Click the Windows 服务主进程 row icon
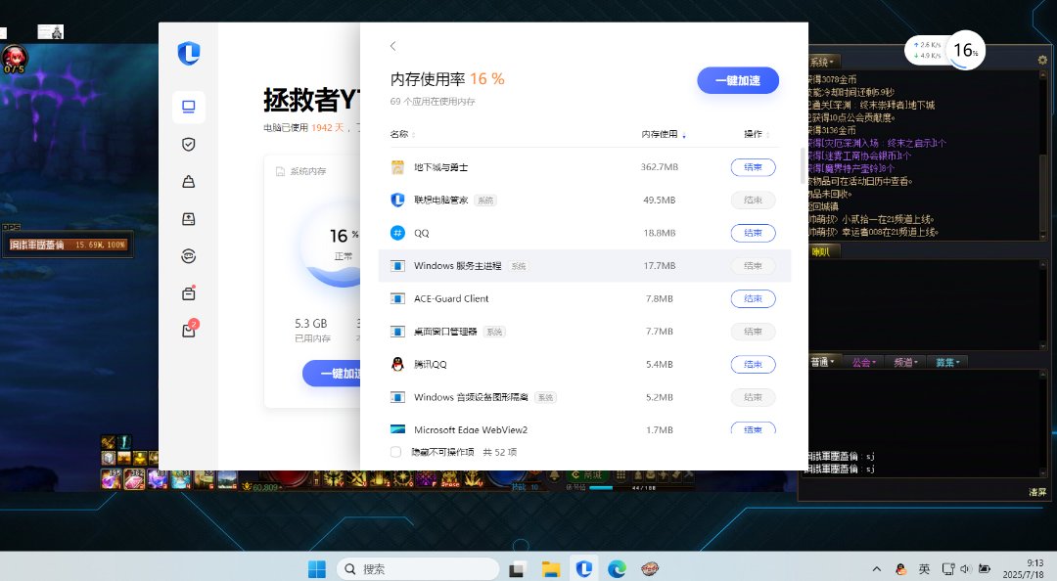This screenshot has height=581, width=1057. tap(397, 266)
